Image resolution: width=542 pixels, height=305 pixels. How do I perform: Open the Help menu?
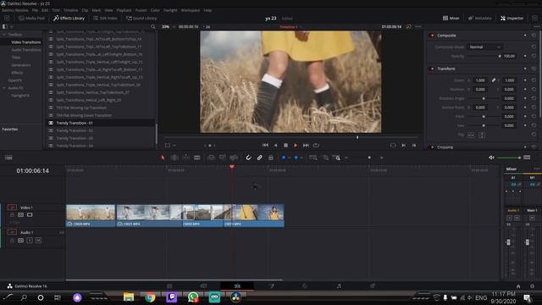(207, 10)
